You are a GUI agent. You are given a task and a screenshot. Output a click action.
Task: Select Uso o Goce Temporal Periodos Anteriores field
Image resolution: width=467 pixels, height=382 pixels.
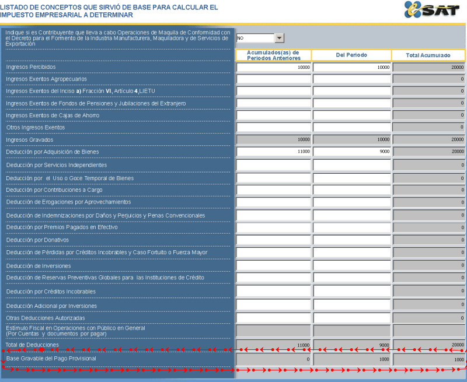tap(274, 178)
